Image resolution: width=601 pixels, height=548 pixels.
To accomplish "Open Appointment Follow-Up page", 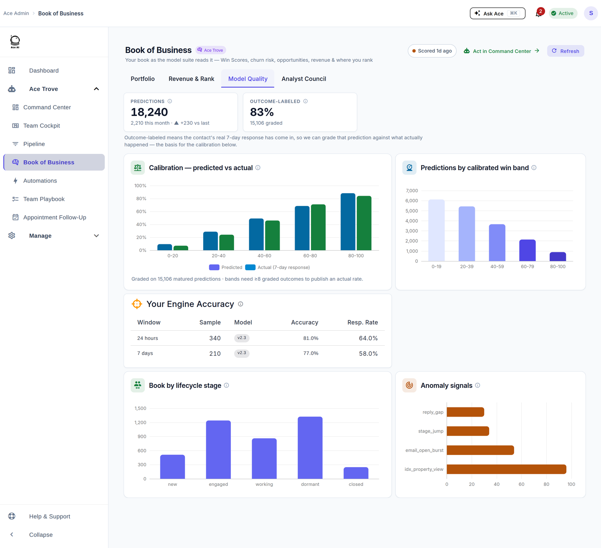I will click(54, 217).
